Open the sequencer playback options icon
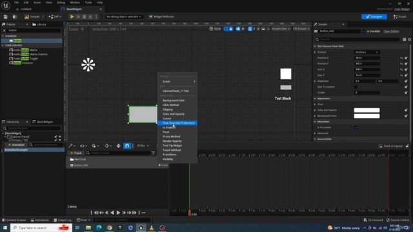 pos(95,146)
